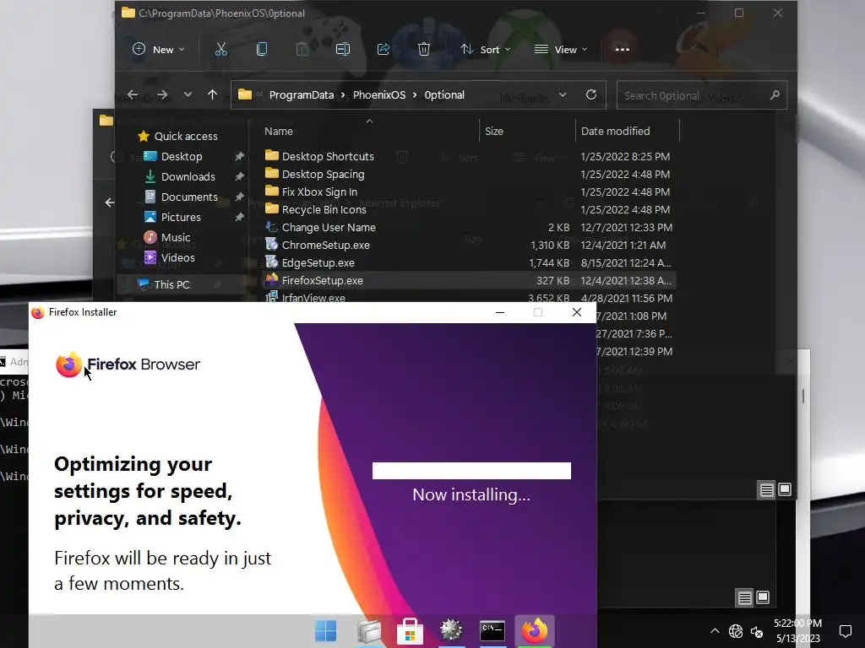Click the network globe tray icon
This screenshot has height=648, width=865.
click(x=736, y=631)
